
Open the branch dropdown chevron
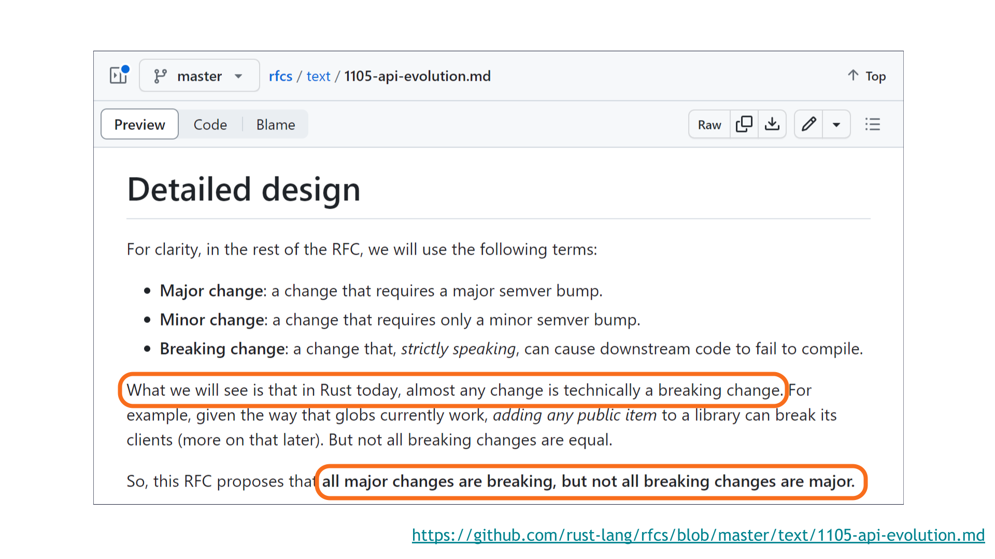tap(238, 76)
